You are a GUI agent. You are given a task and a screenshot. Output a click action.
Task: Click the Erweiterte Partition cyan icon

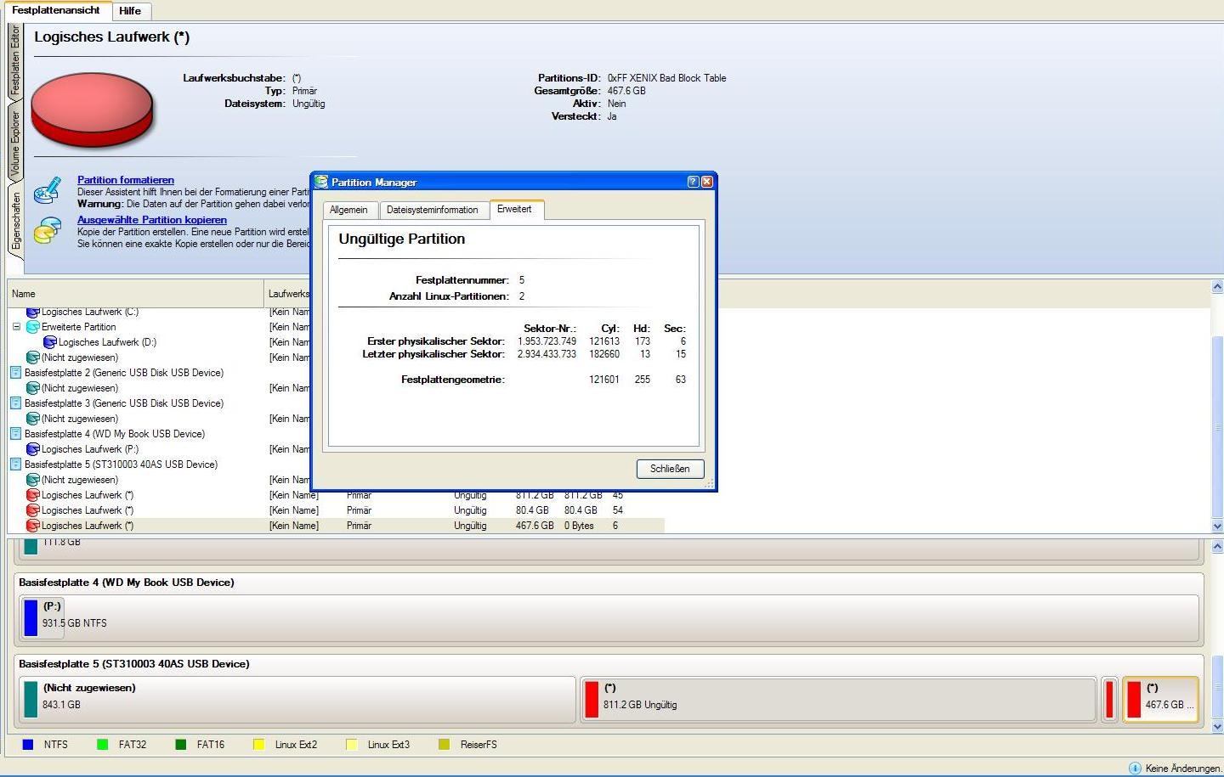[x=33, y=327]
